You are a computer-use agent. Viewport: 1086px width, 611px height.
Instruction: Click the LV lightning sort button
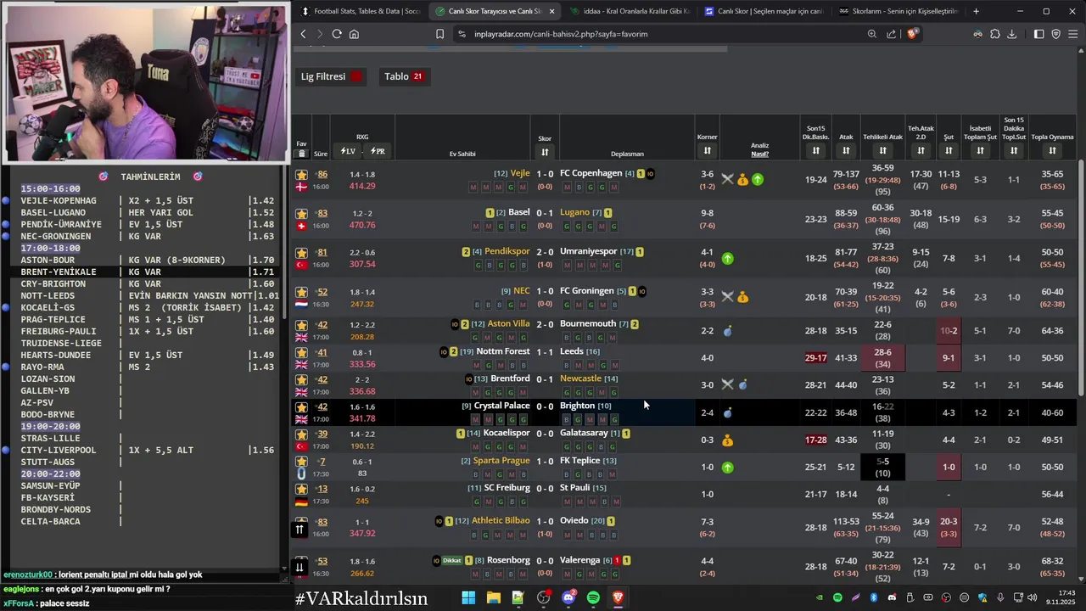348,151
